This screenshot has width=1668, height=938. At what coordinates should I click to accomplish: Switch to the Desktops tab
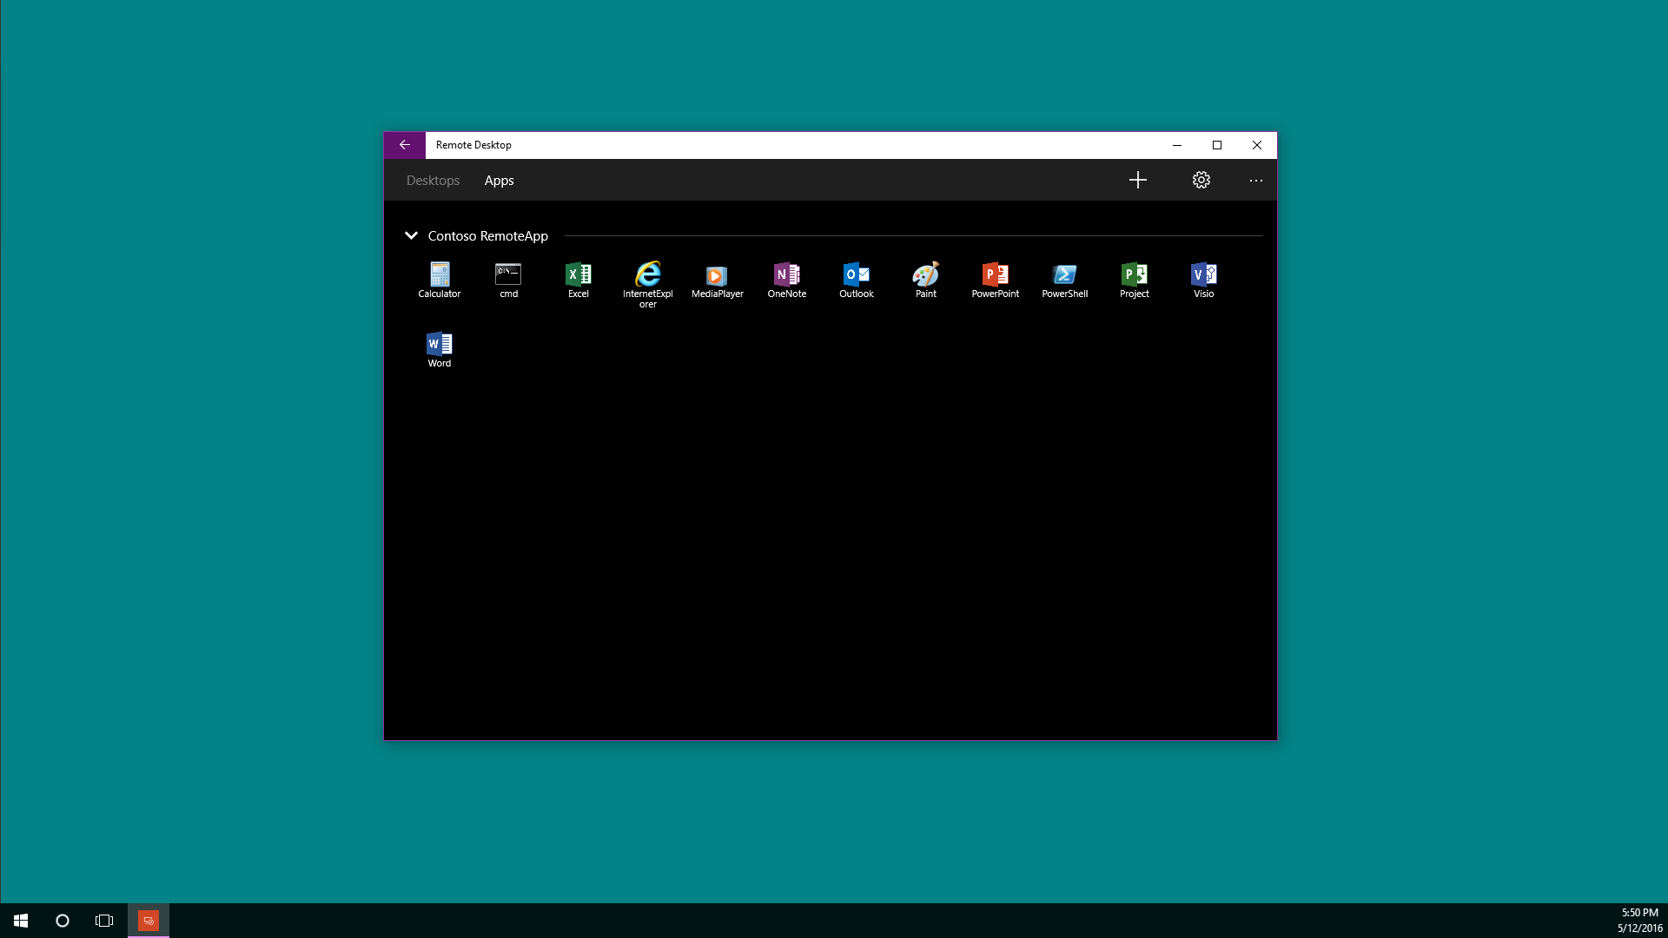[433, 181]
